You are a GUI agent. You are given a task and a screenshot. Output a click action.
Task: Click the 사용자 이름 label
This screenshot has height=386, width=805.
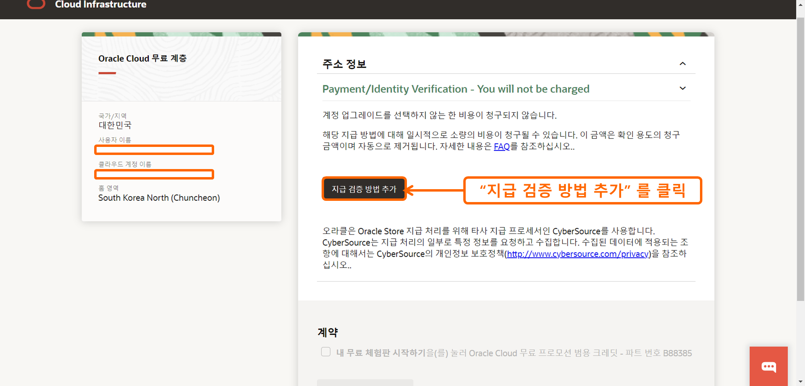(115, 140)
